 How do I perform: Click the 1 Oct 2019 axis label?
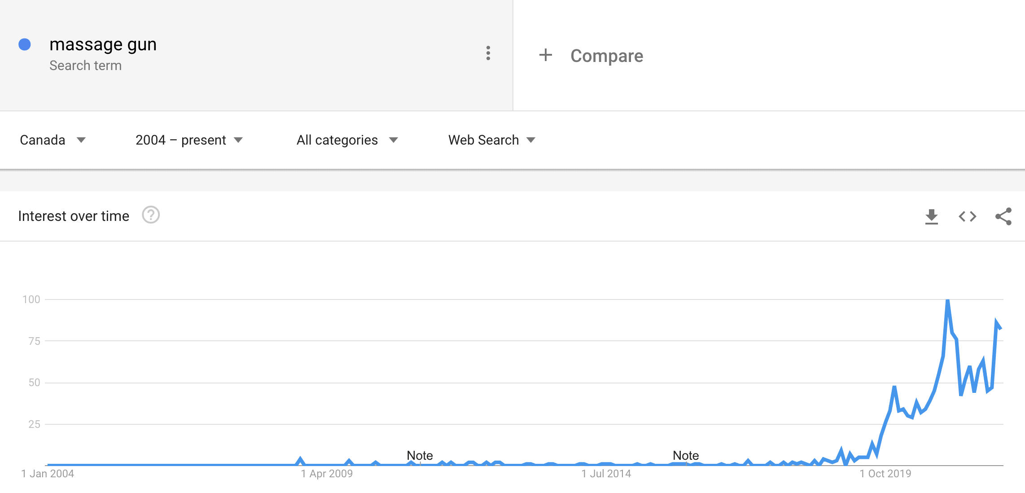(x=885, y=474)
